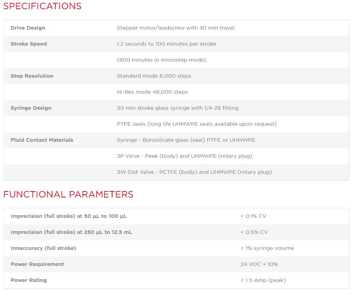Click the SPECIFICATIONS heading
Image resolution: width=353 pixels, height=294 pixels.
42,6
